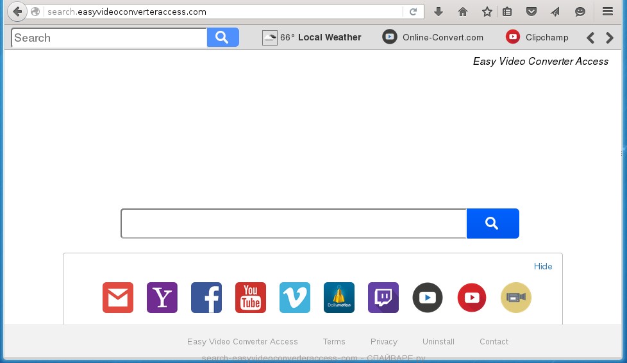Save page to Pocket icon
The image size is (627, 363).
point(531,12)
